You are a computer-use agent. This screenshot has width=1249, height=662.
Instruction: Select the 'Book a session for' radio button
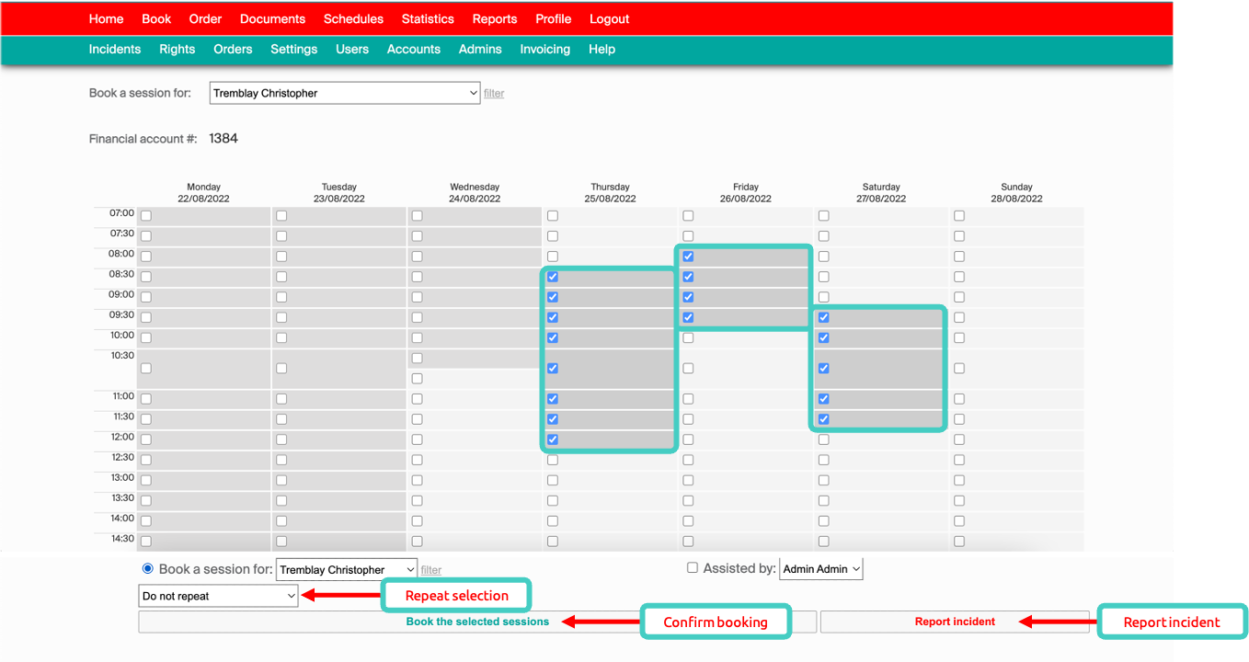[148, 569]
